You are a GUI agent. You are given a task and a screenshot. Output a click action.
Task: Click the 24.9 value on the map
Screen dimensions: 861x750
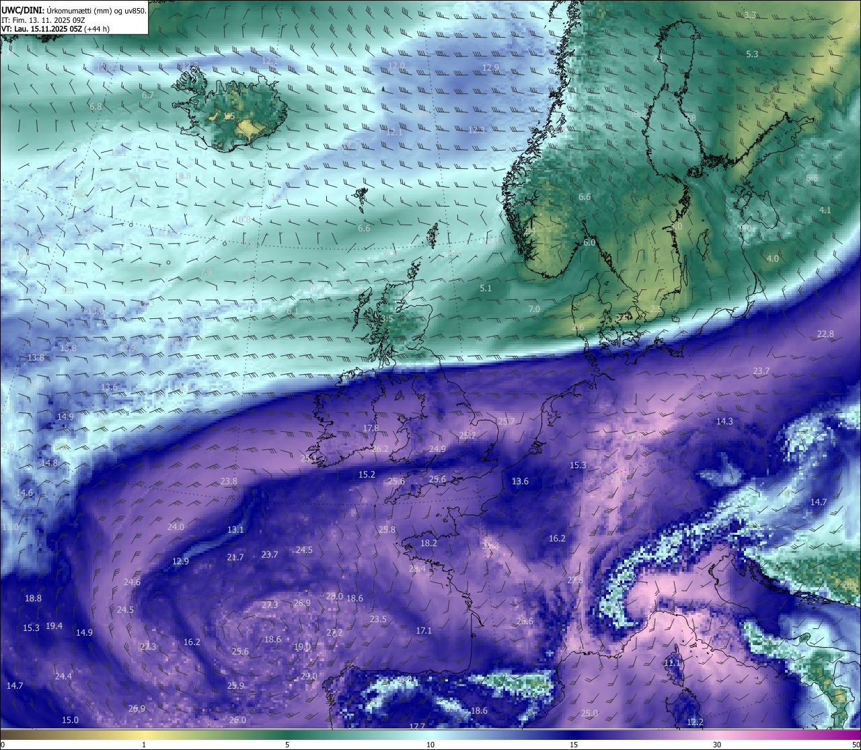coord(437,449)
